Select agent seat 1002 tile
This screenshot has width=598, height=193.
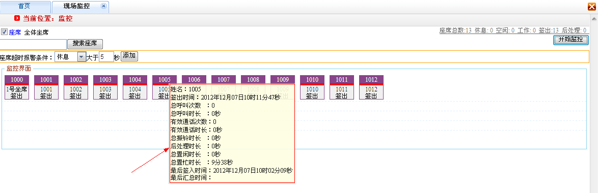tap(76, 87)
